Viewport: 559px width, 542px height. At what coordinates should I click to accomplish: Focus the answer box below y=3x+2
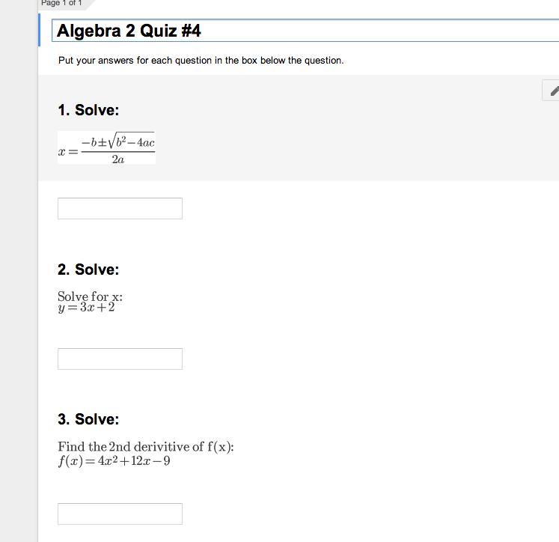(x=120, y=359)
